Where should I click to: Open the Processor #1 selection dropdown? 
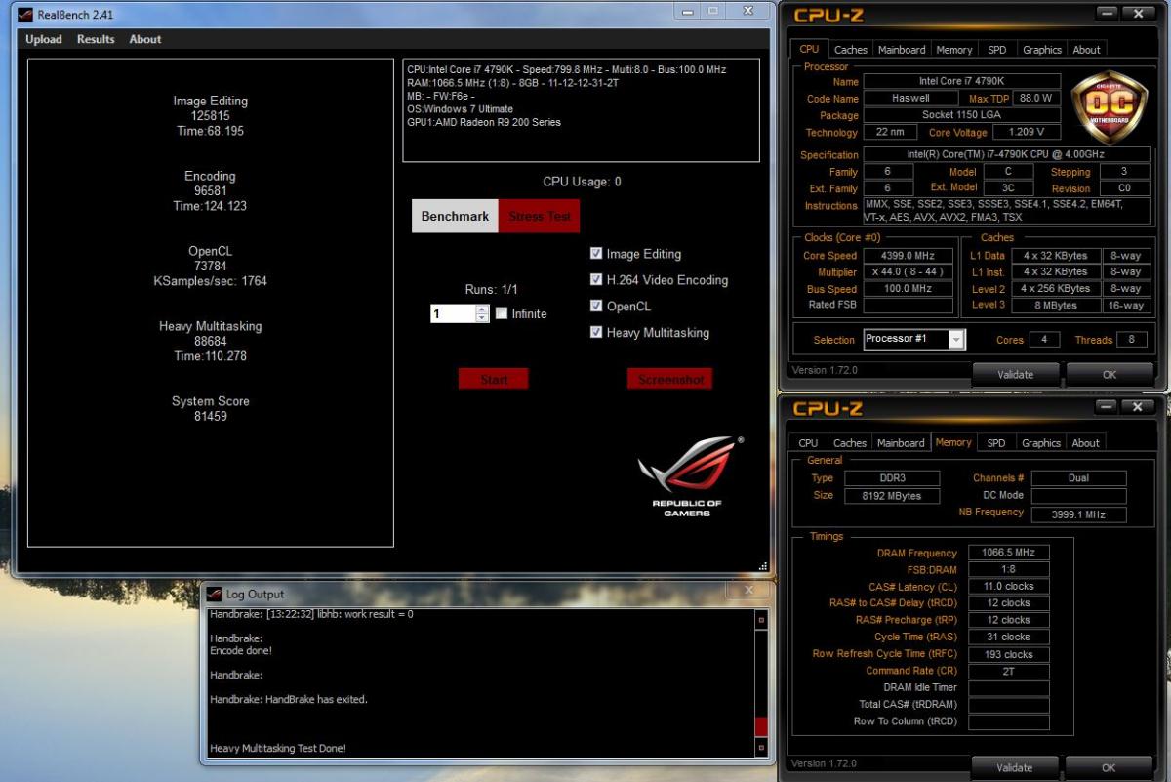955,340
